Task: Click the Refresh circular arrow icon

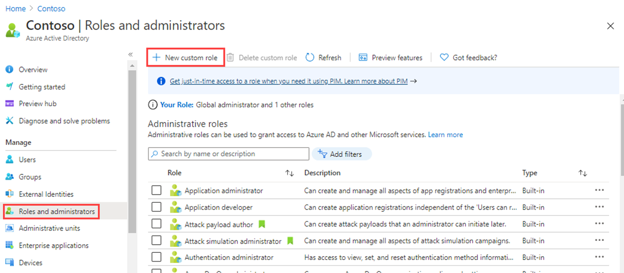Action: (310, 58)
